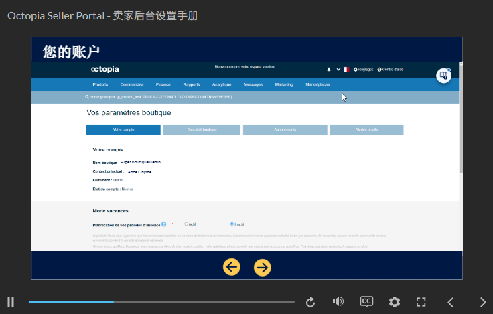The image size is (493, 314).
Task: Click the yellow back arrow button
Action: (232, 267)
